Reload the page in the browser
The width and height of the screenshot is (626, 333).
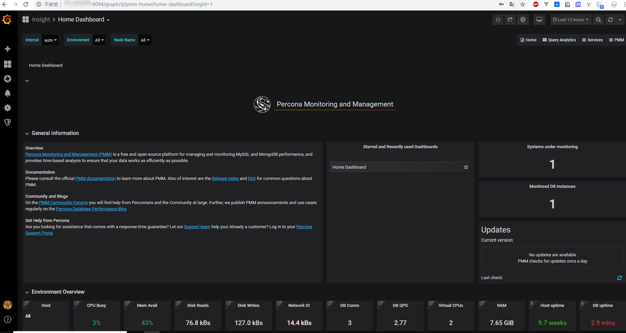pyautogui.click(x=26, y=4)
